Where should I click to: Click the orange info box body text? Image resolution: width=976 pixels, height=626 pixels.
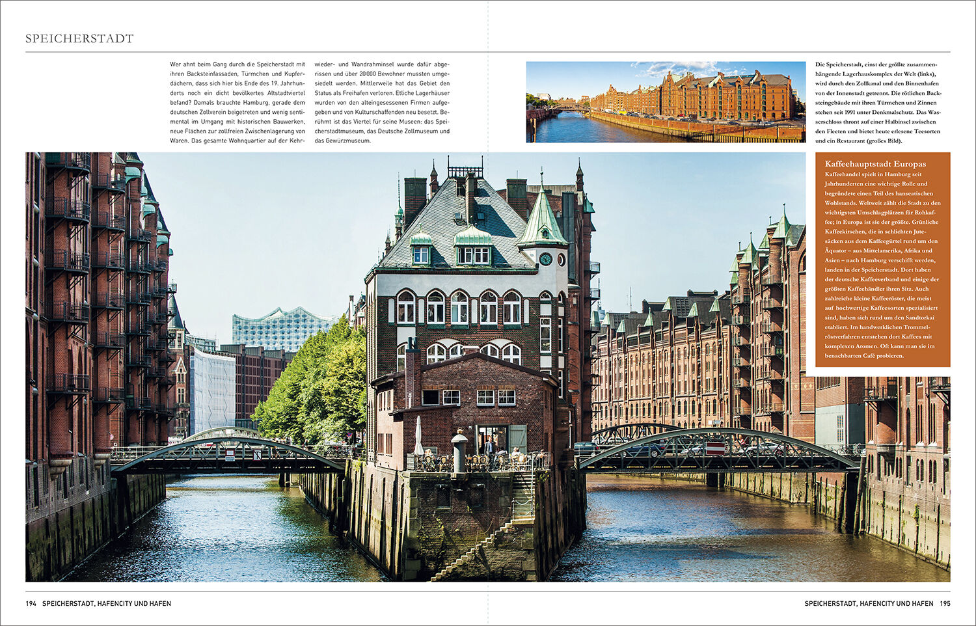click(x=882, y=265)
